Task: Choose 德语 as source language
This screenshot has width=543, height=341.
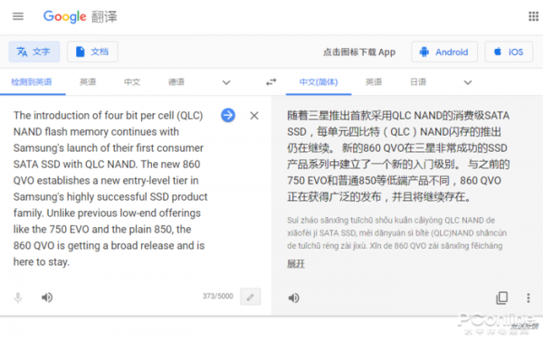Action: [x=176, y=82]
